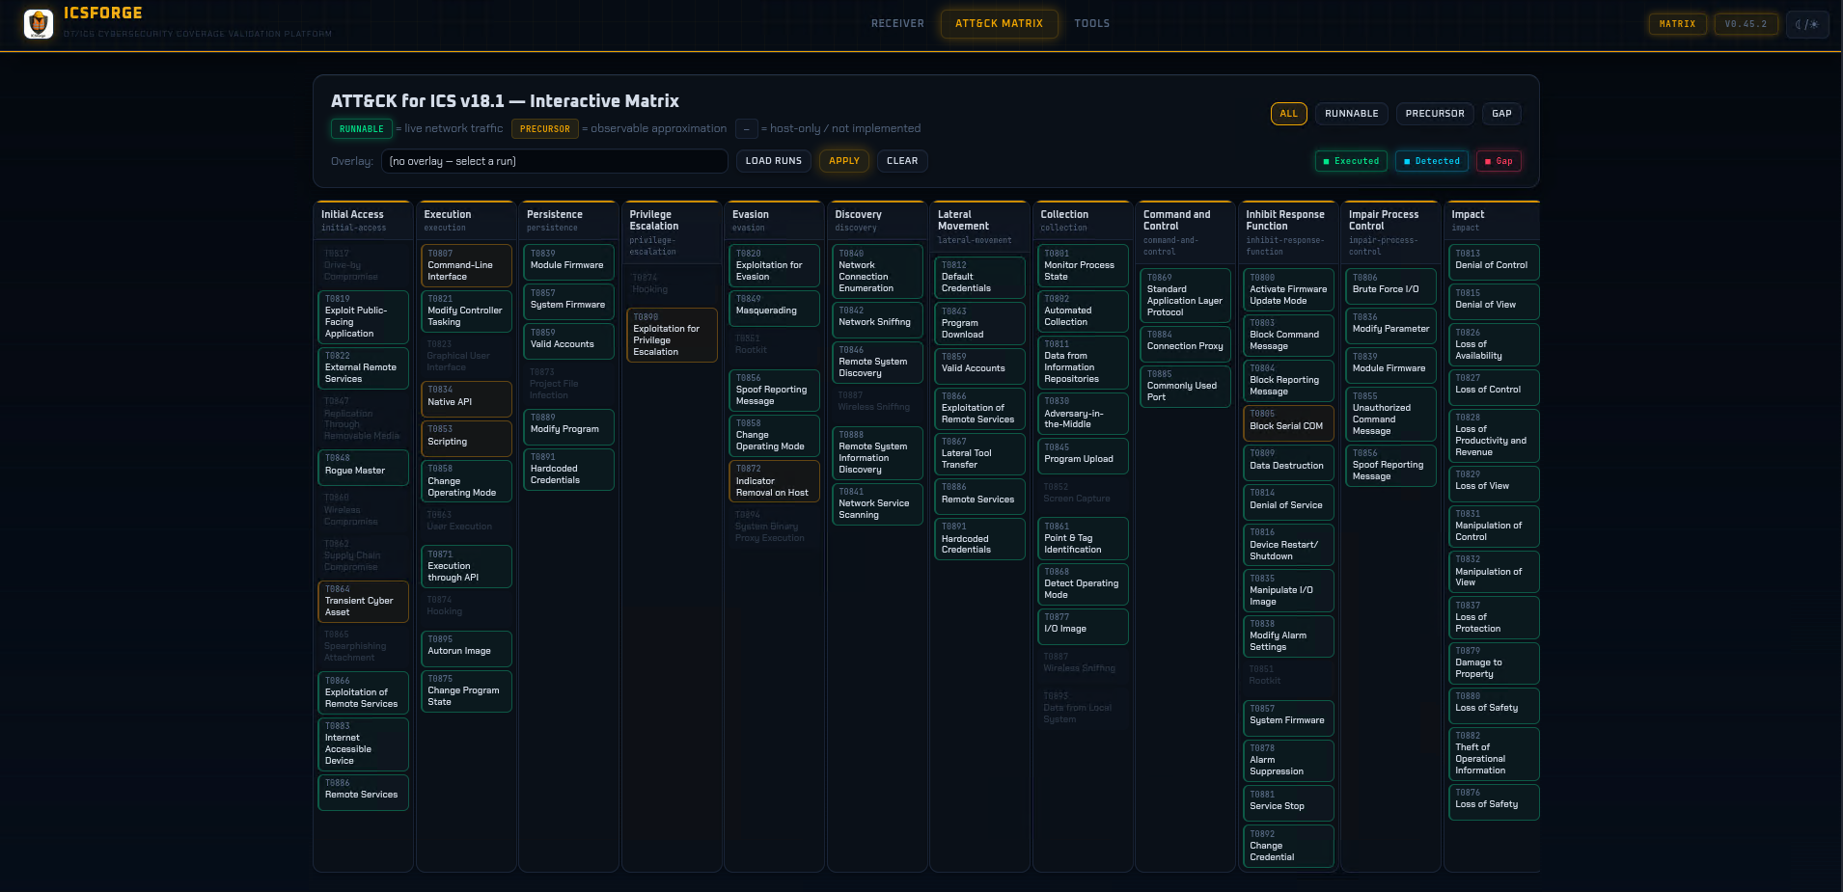1843x892 pixels.
Task: Click the dash host-only legend badge
Action: (x=746, y=129)
